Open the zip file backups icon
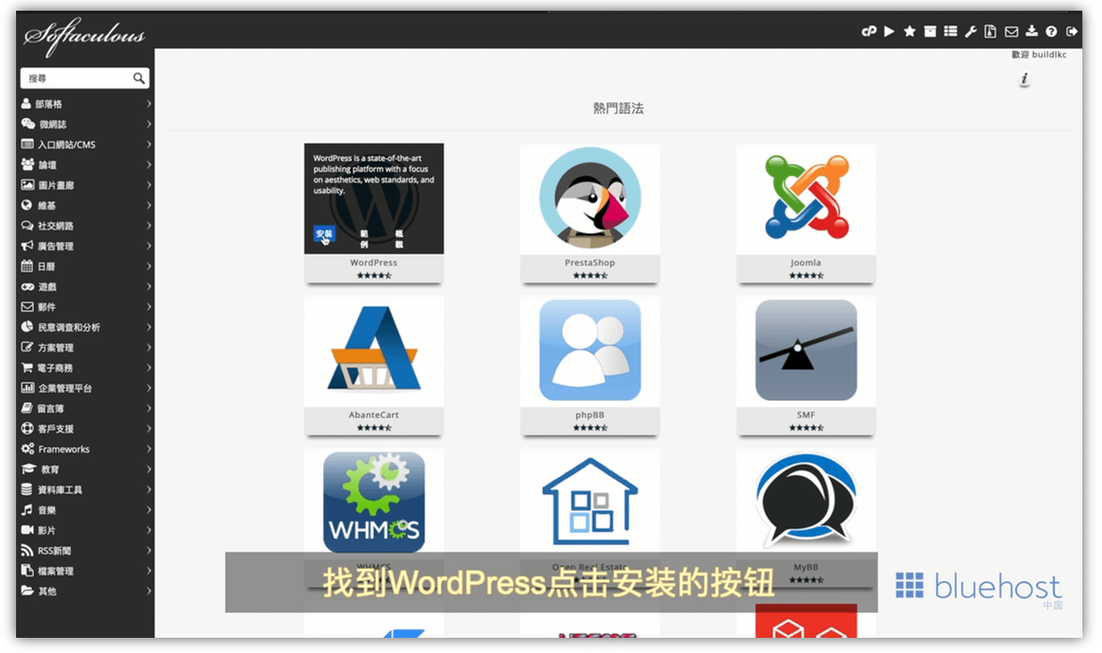 [x=990, y=31]
